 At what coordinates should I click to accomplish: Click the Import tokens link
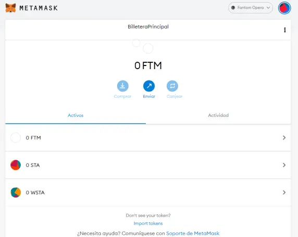[148, 223]
